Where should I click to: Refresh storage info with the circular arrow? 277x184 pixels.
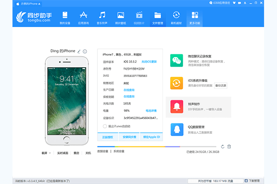tap(223, 146)
